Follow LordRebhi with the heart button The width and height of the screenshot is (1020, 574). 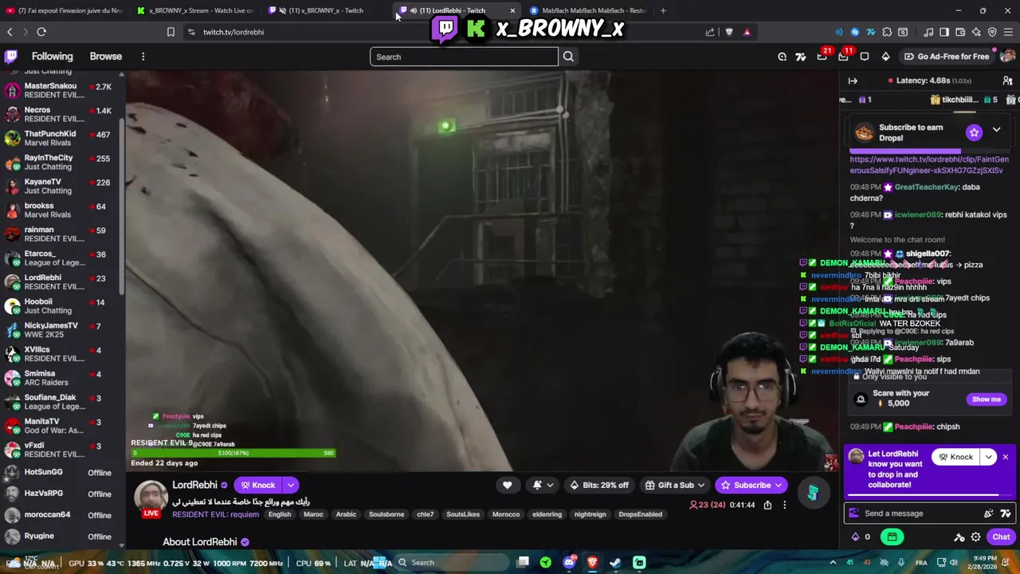[507, 485]
